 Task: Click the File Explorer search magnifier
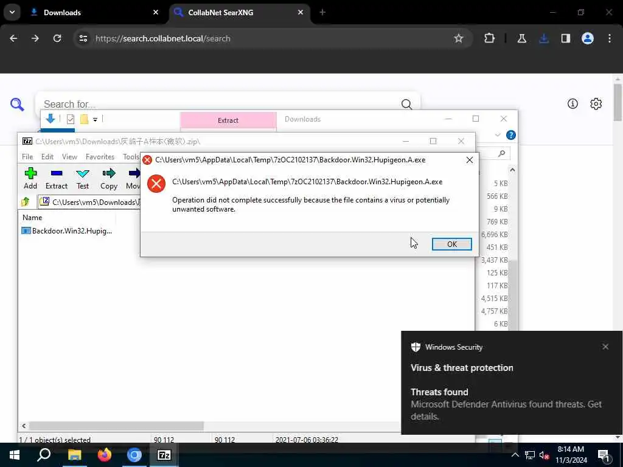click(502, 153)
